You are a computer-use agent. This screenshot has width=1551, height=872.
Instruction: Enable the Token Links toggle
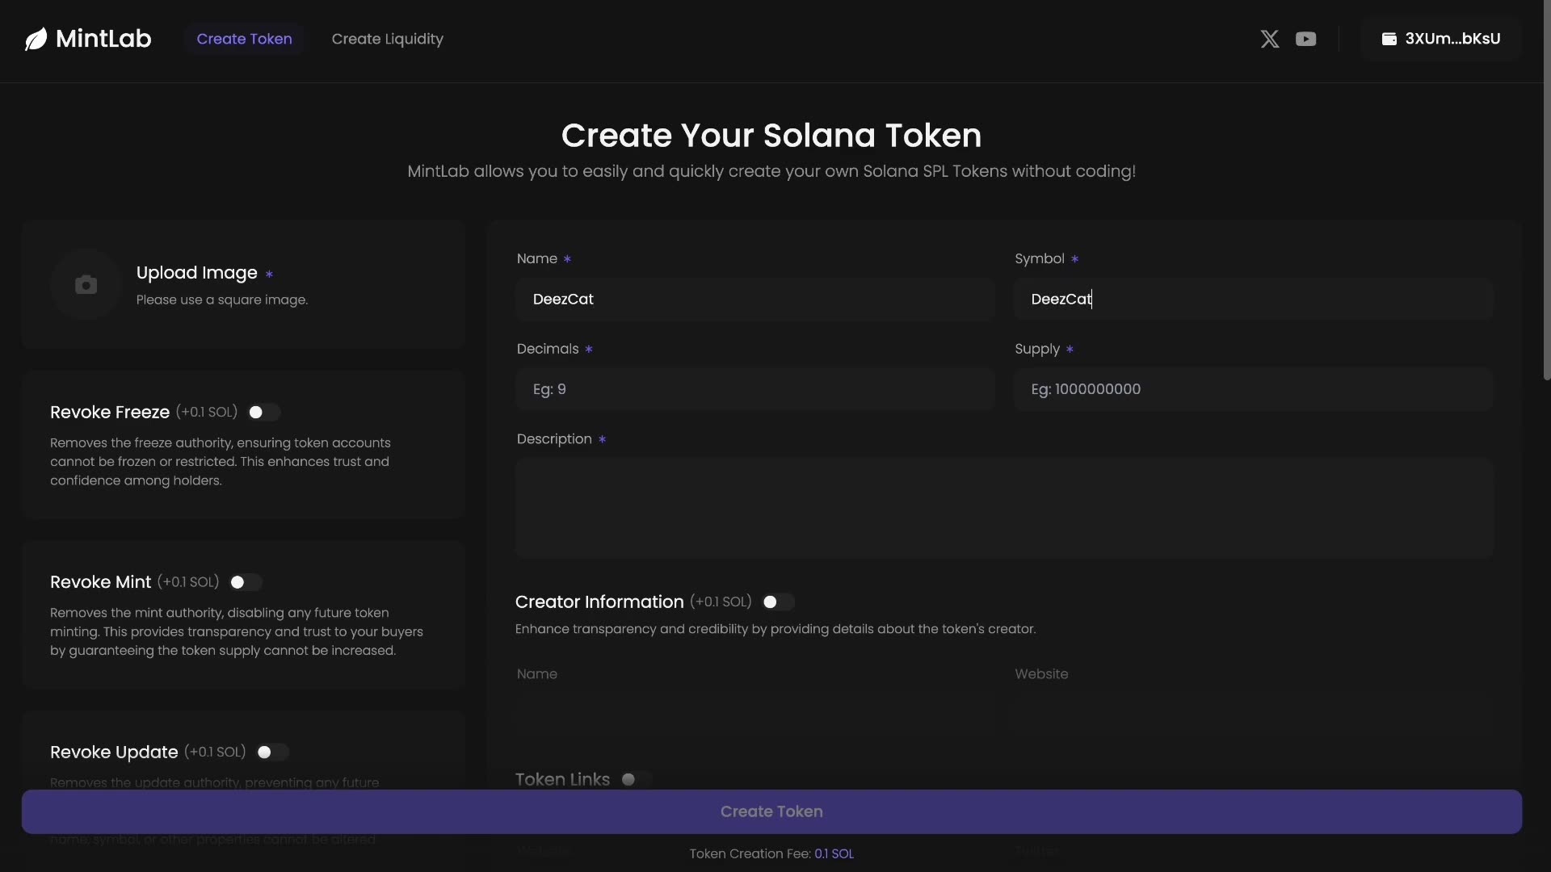click(x=633, y=779)
